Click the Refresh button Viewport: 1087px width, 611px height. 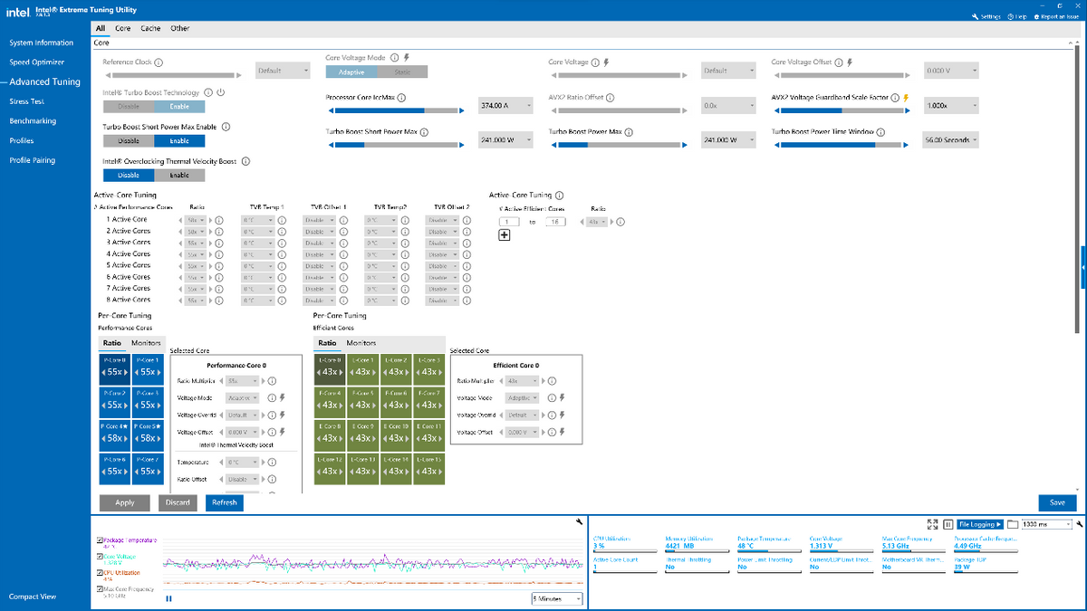(224, 502)
